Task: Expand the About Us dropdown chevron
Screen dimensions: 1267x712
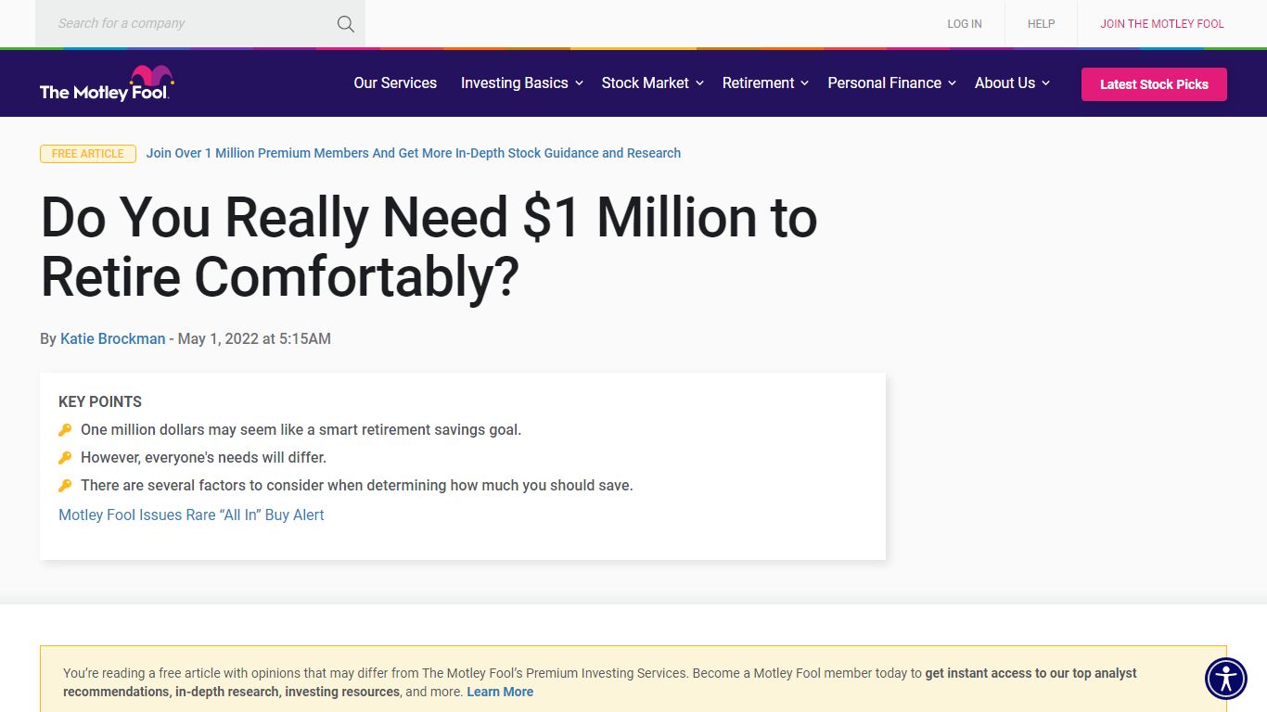Action: 1045,83
